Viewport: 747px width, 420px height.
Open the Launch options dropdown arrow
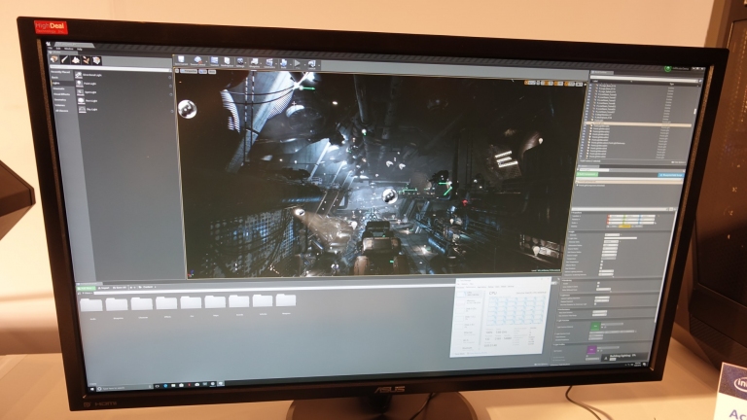click(x=319, y=66)
